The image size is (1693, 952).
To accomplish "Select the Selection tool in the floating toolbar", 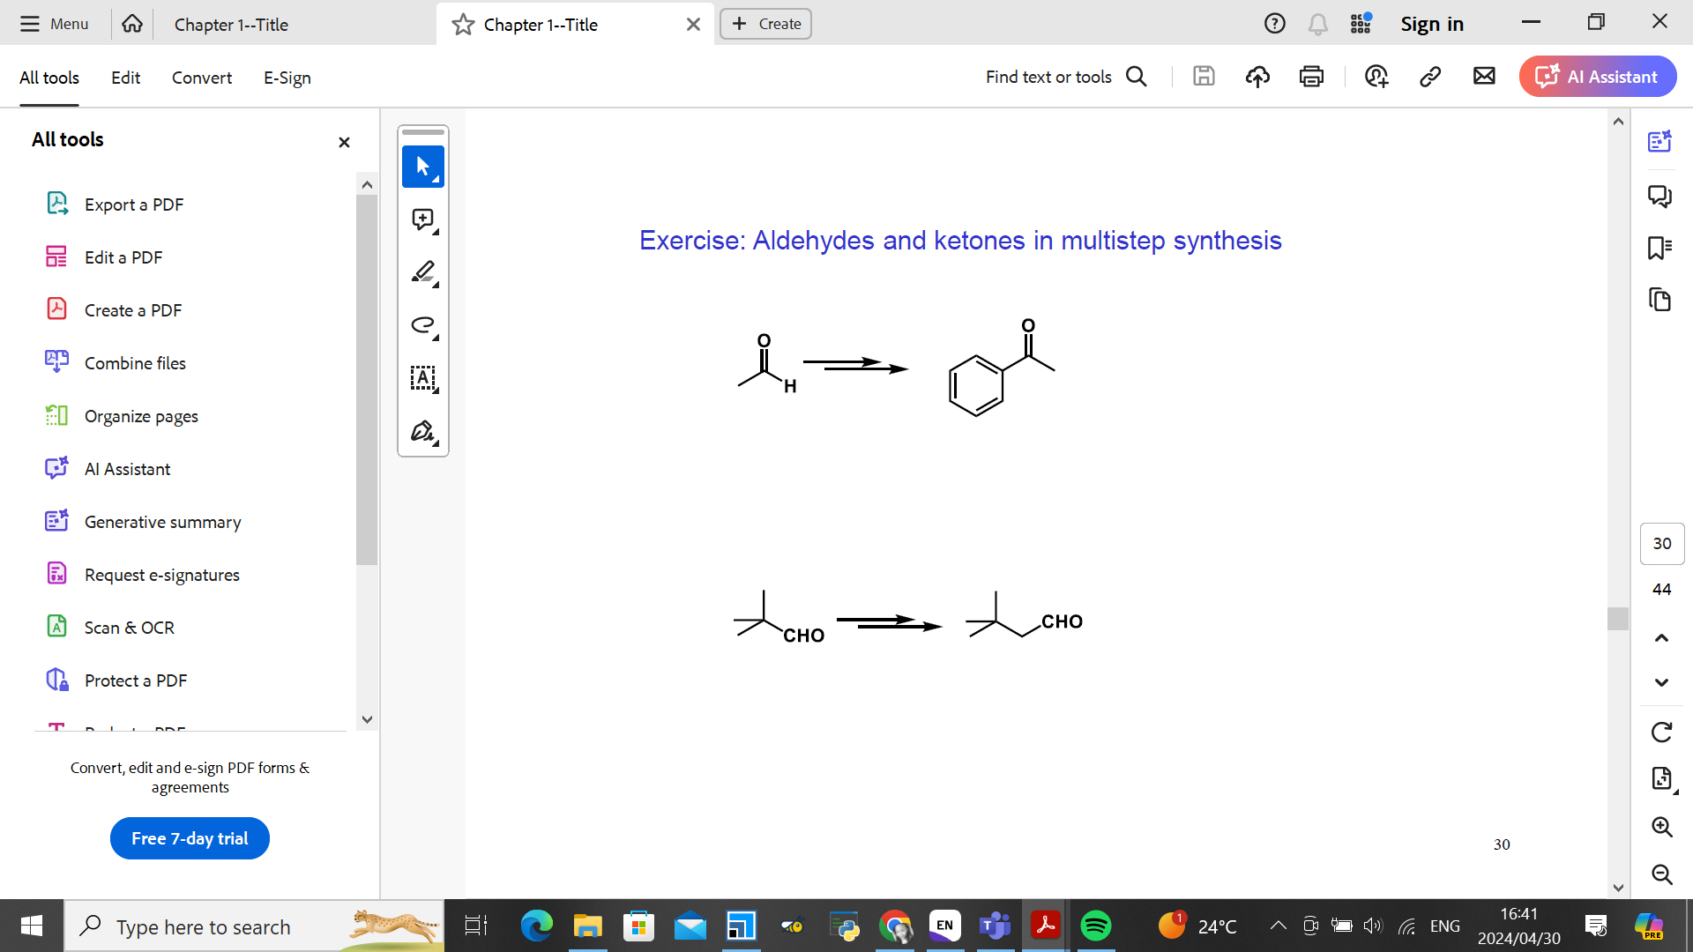I will click(x=423, y=166).
